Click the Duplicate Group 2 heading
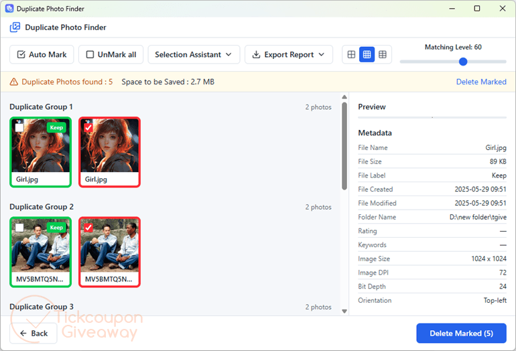 tap(42, 207)
